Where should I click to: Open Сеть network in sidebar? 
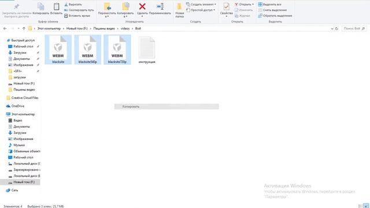point(14,190)
